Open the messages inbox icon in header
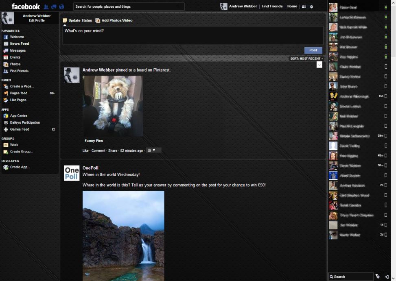 [54, 7]
